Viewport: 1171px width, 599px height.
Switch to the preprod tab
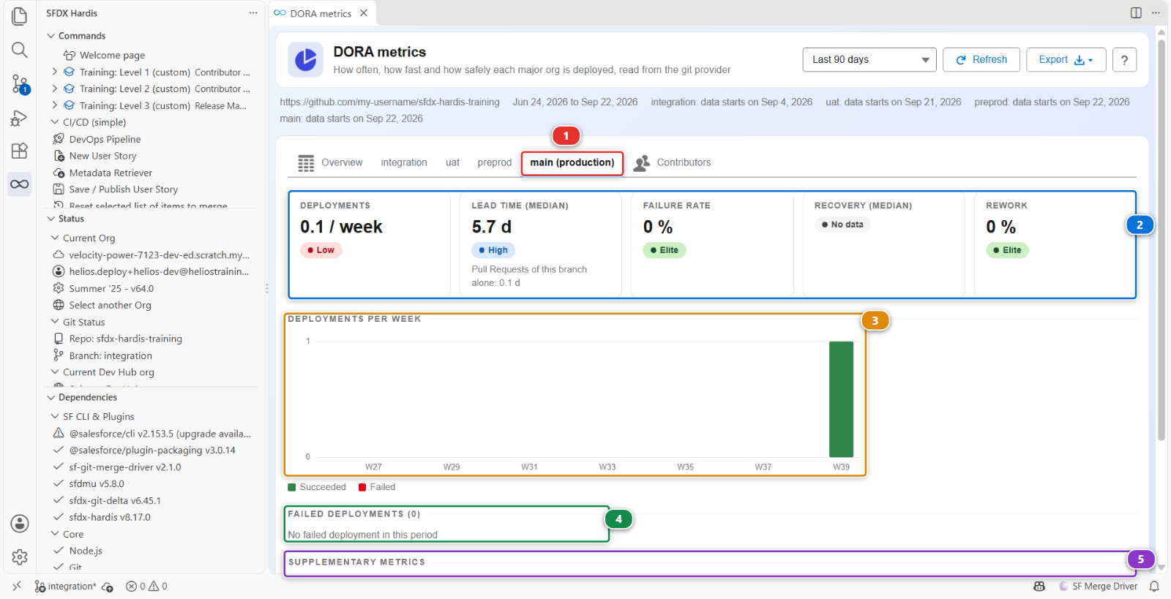click(x=495, y=162)
